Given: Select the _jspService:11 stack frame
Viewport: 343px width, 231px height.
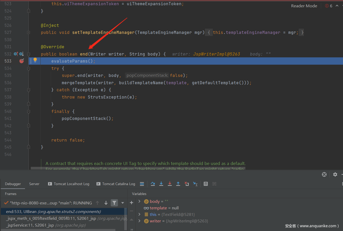Looking at the screenshot, I should [30, 225].
